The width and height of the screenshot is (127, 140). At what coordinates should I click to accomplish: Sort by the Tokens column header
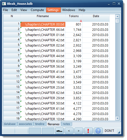(x=74, y=18)
